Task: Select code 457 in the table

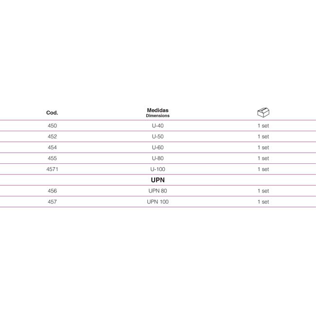Action: point(52,202)
